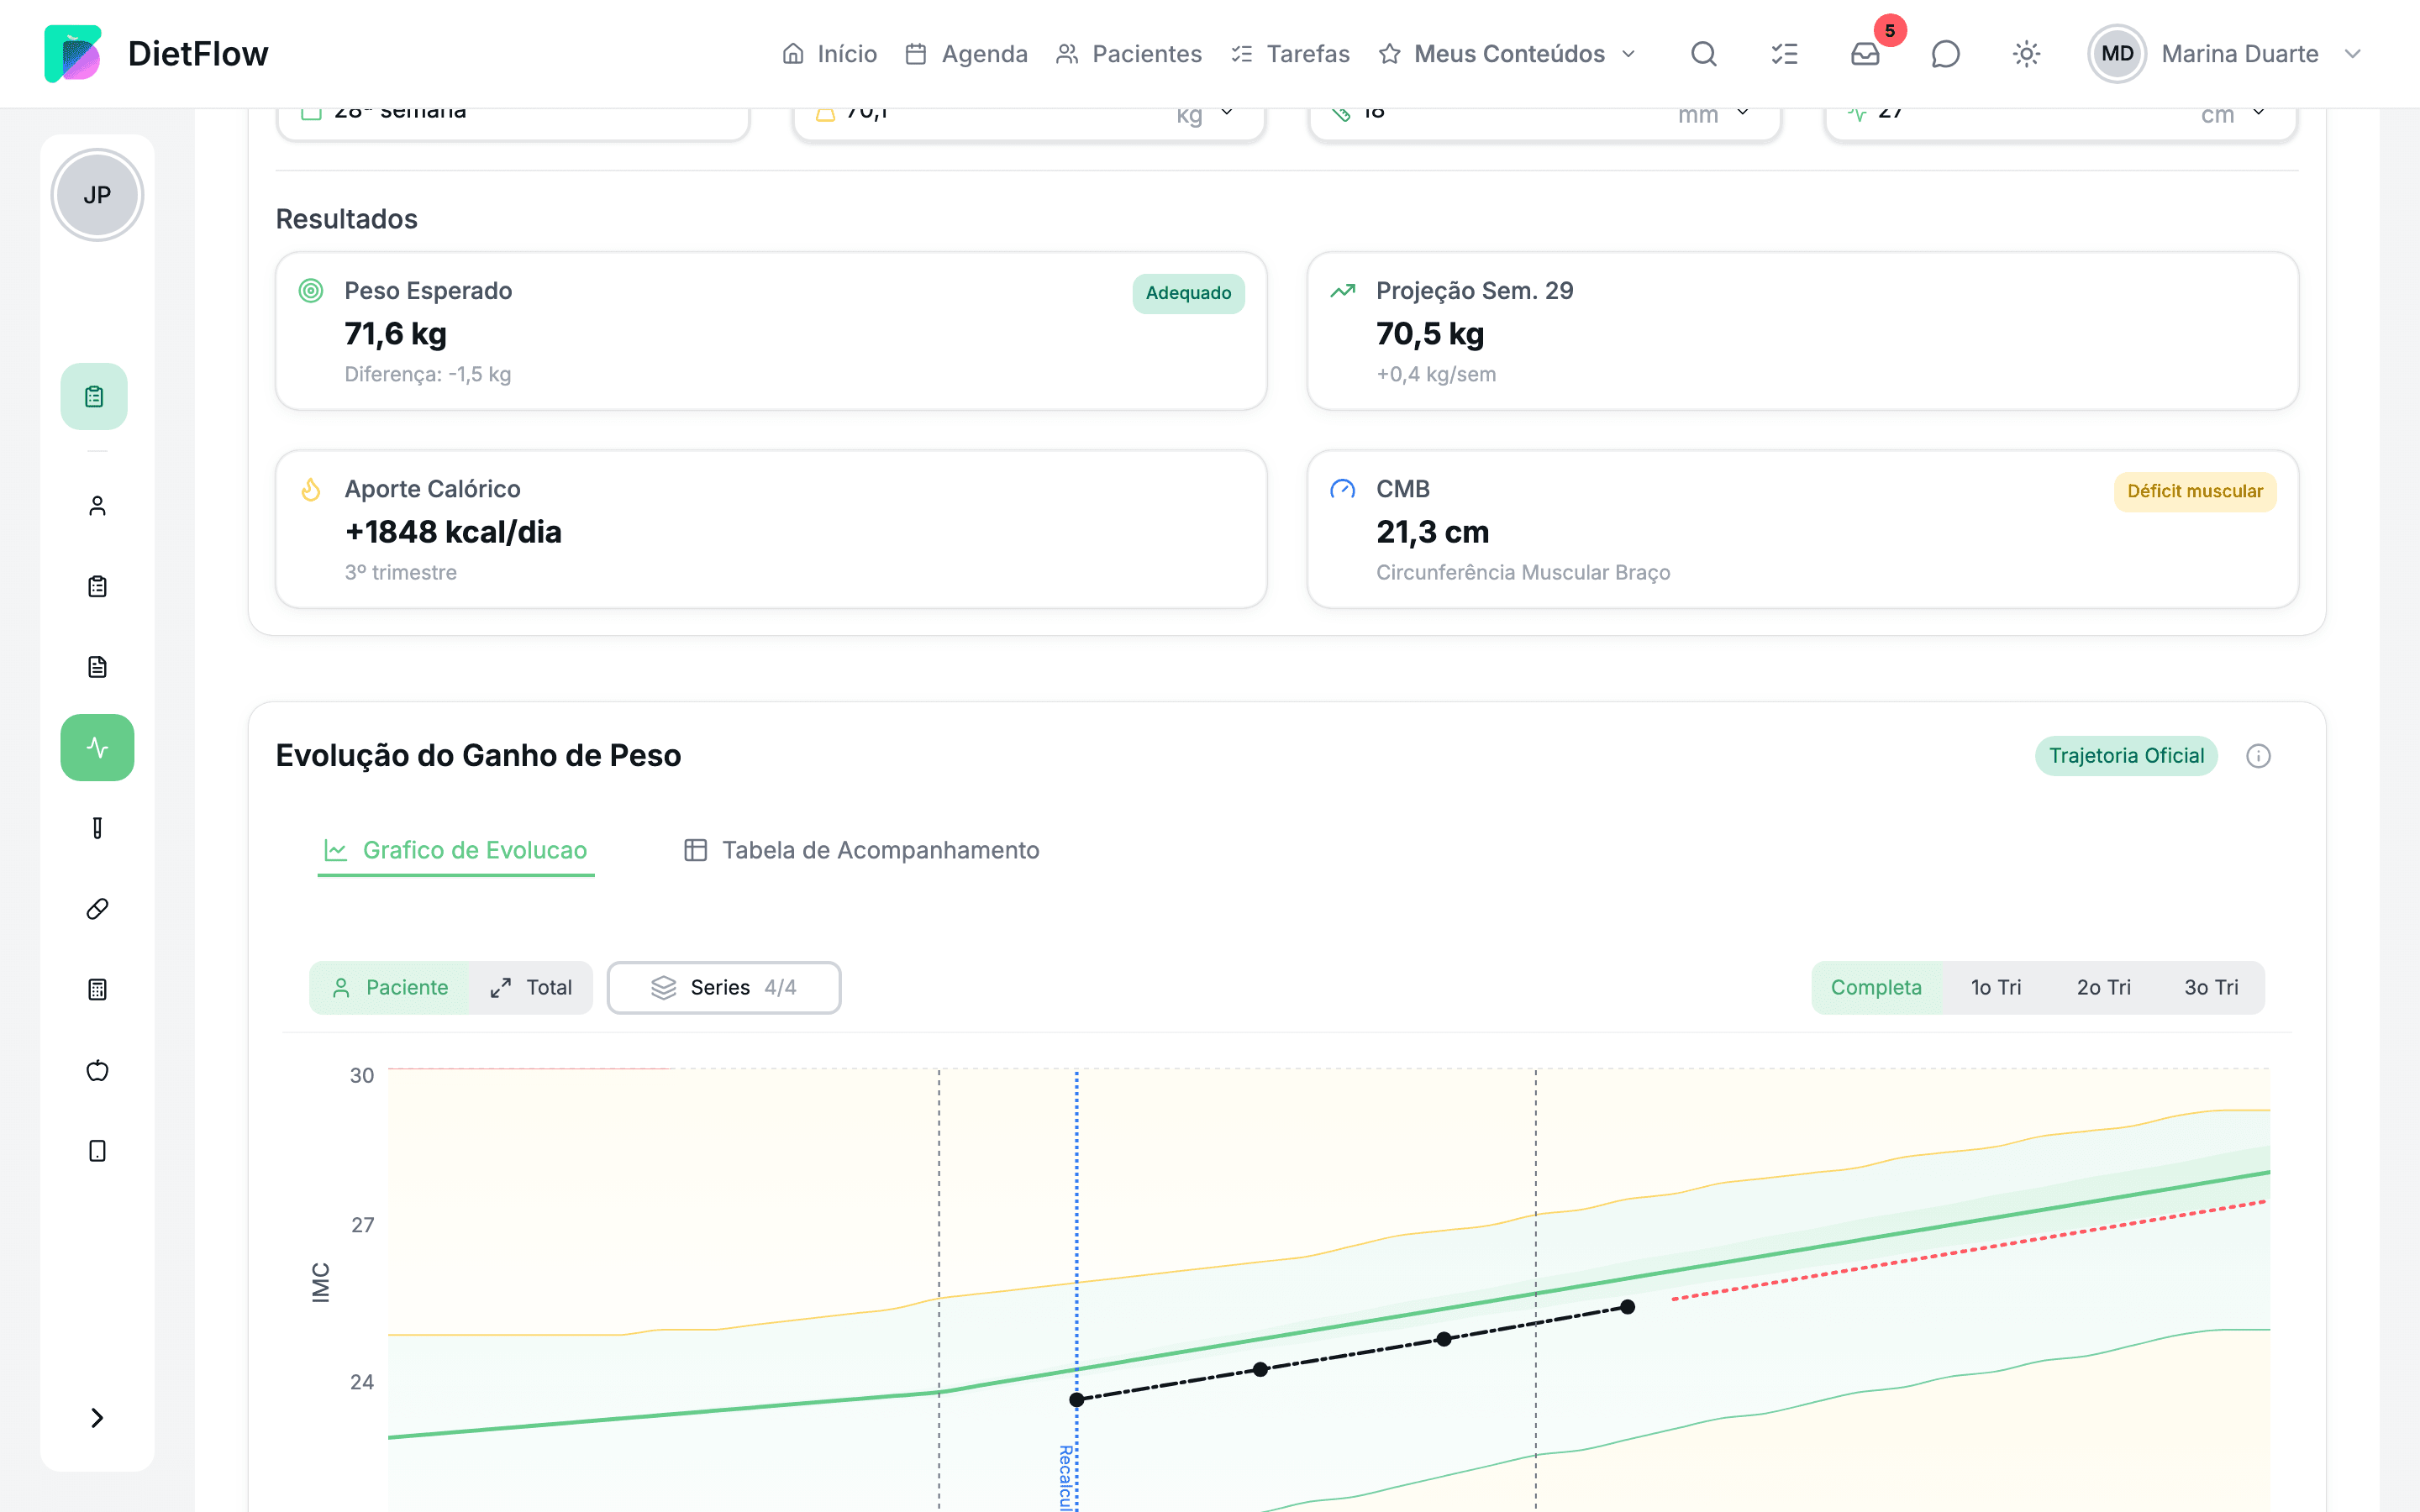The image size is (2420, 1512).
Task: Select the 2o Tri range tab
Action: coord(2103,988)
